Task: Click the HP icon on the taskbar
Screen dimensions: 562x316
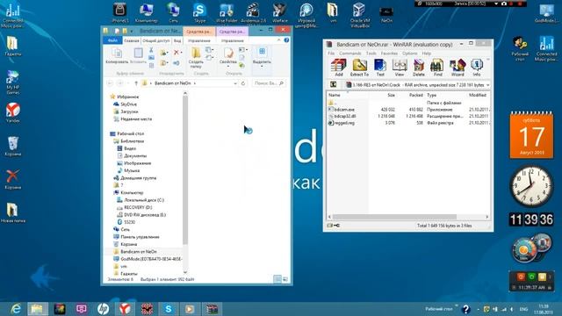Action: (104, 309)
